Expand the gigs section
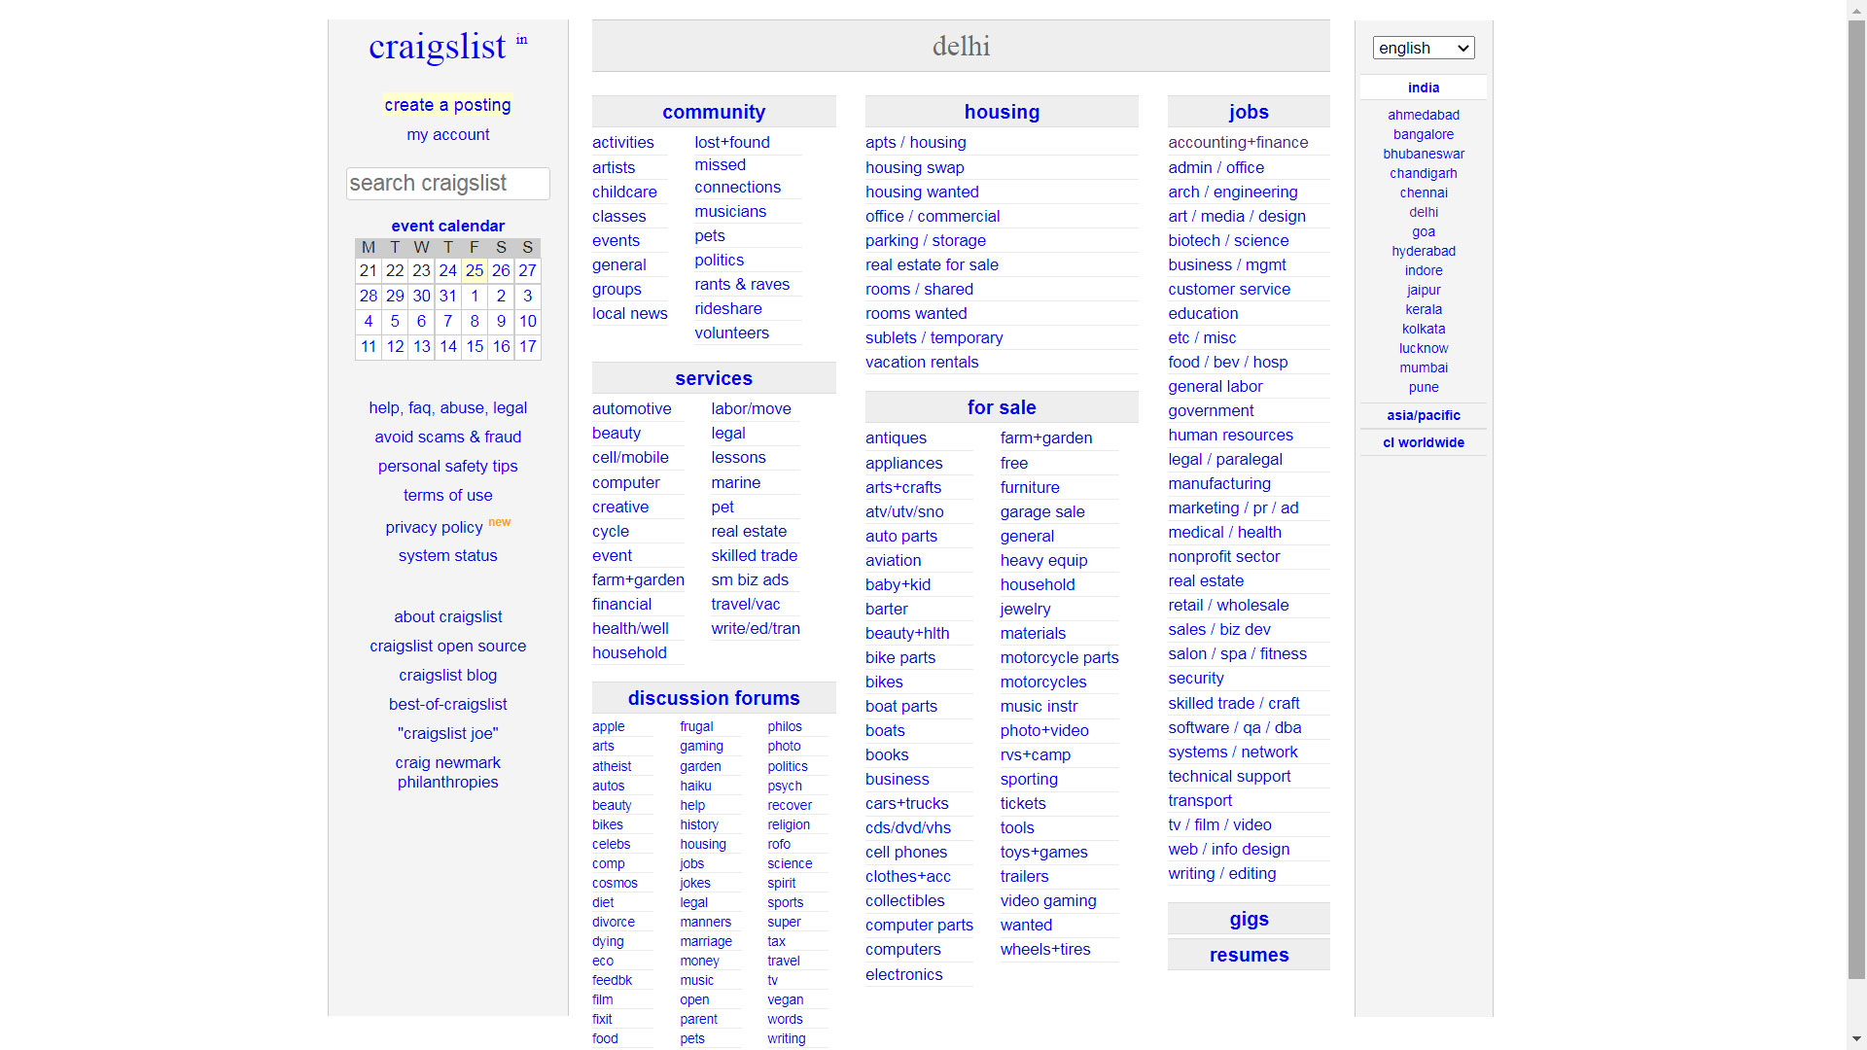The height and width of the screenshot is (1050, 1867). coord(1249,919)
